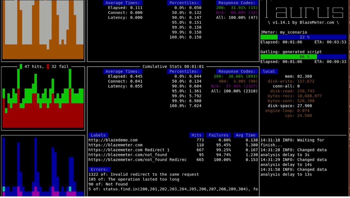Click the conn-all: 0 metric
350x198 pixels.
(x=286, y=86)
